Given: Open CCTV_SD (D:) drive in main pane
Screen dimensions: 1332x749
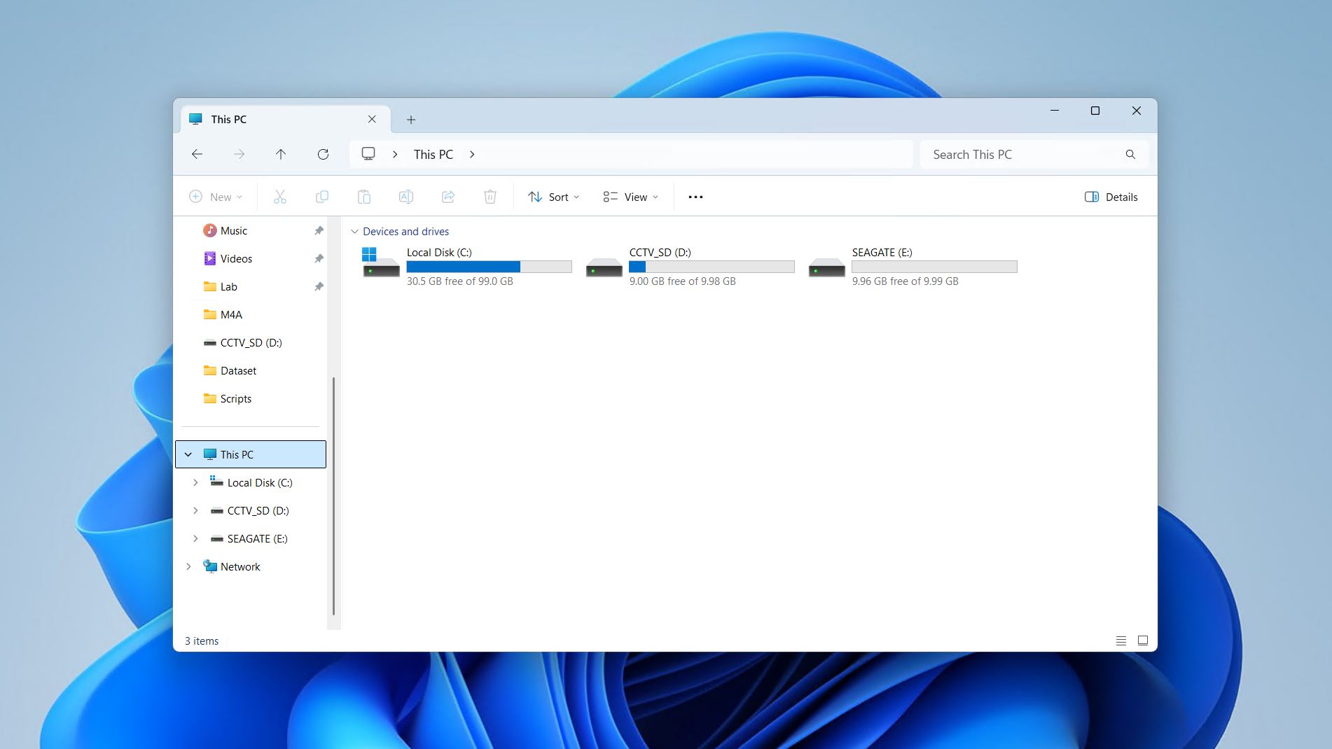Looking at the screenshot, I should point(604,267).
